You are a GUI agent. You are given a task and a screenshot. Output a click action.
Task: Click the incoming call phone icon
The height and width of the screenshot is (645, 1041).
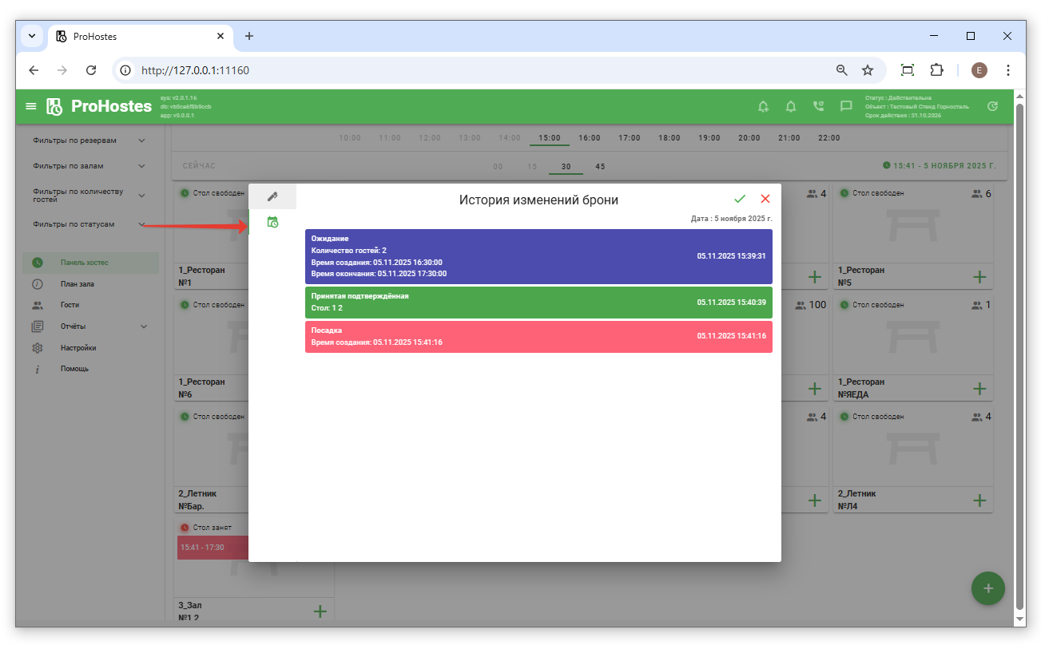click(x=818, y=106)
